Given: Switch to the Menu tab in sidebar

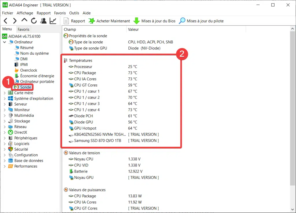Looking at the screenshot, I should [x=7, y=29].
